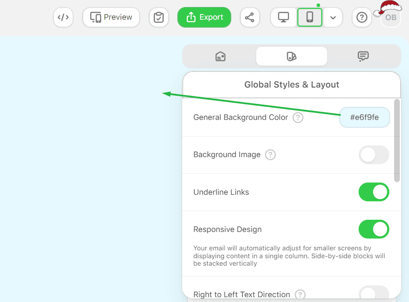Open the share icon next to Export
The image size is (409, 302).
click(250, 17)
